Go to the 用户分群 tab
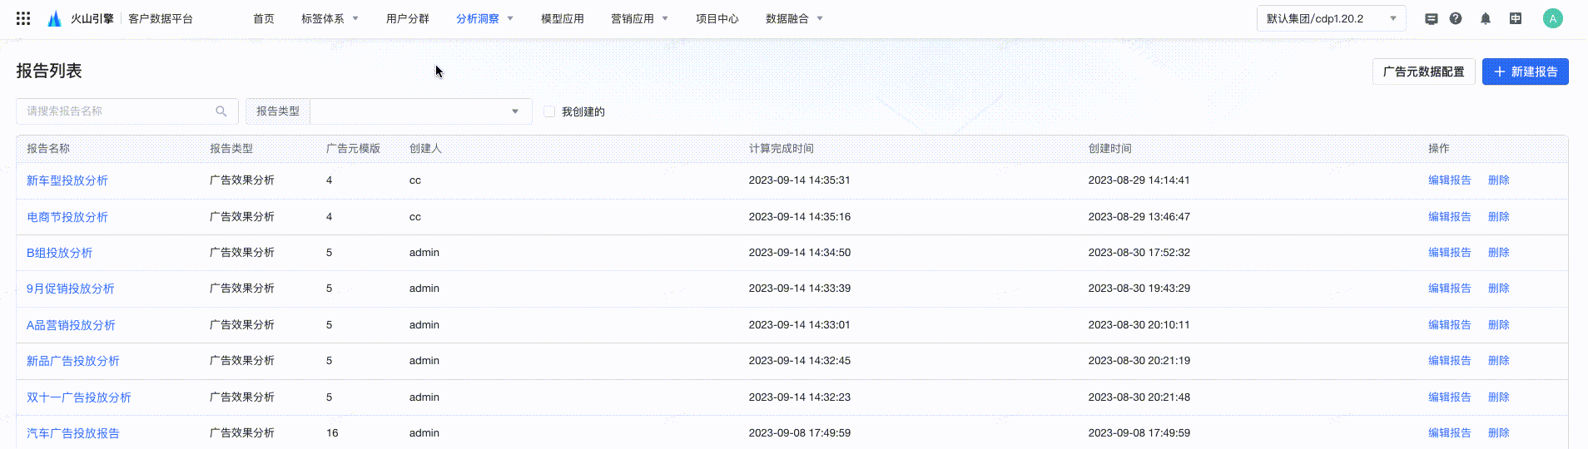Screen dimensions: 1588x449 [408, 18]
